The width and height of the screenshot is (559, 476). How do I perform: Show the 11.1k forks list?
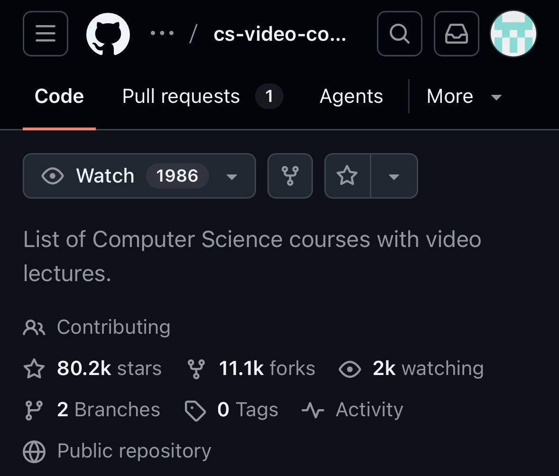click(266, 368)
